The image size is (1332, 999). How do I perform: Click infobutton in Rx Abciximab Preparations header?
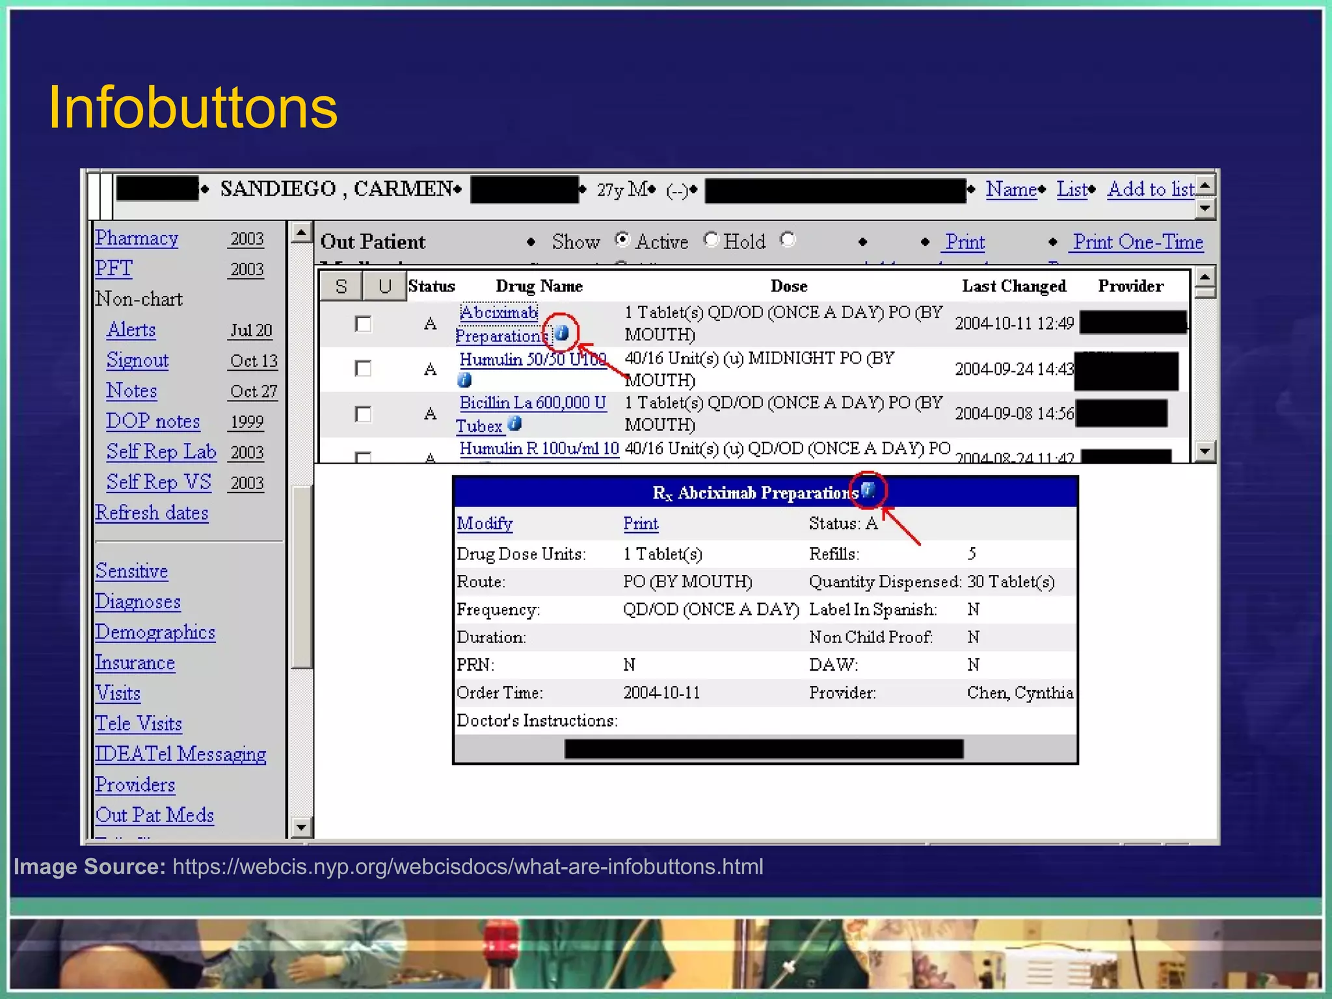(868, 490)
